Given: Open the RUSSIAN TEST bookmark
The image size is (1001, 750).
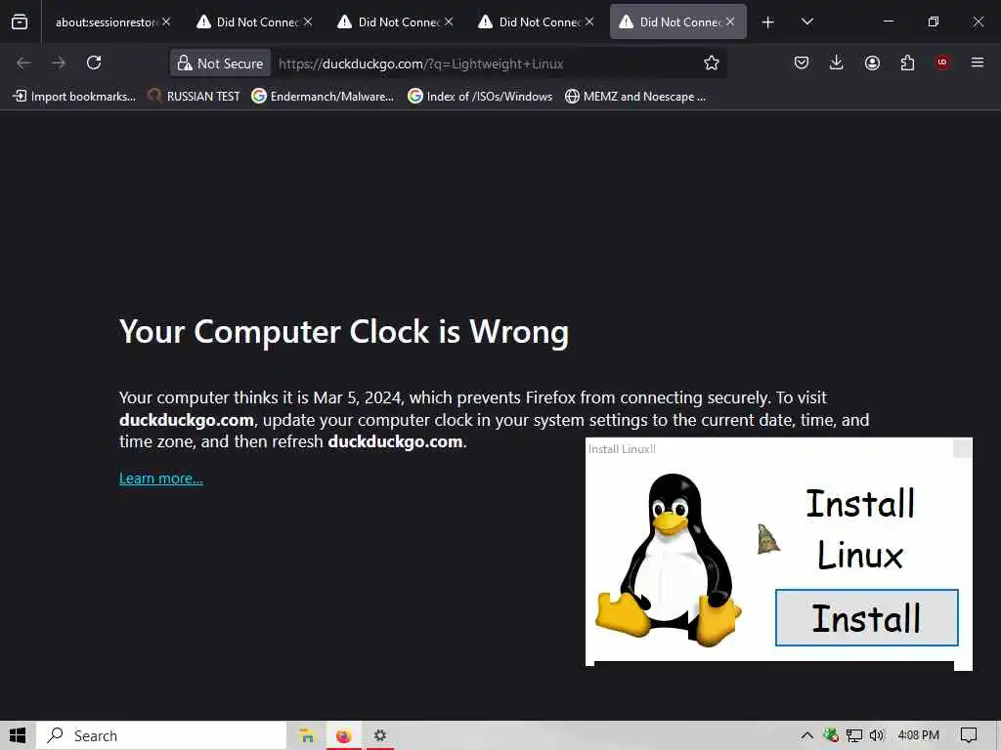Looking at the screenshot, I should click(195, 97).
